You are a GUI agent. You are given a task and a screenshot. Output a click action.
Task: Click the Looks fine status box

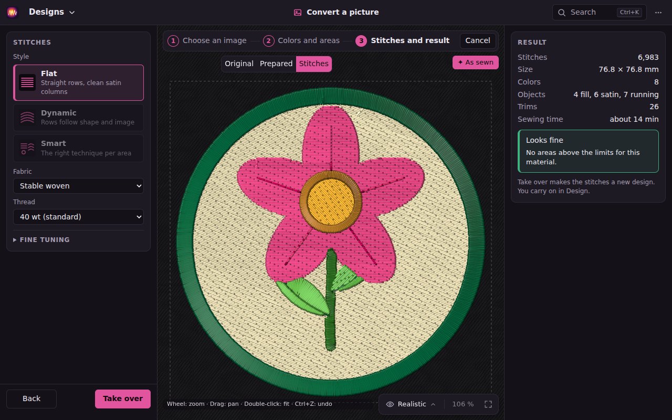pos(588,151)
